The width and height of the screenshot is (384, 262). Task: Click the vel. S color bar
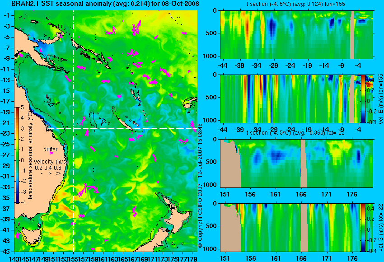coord(363,228)
